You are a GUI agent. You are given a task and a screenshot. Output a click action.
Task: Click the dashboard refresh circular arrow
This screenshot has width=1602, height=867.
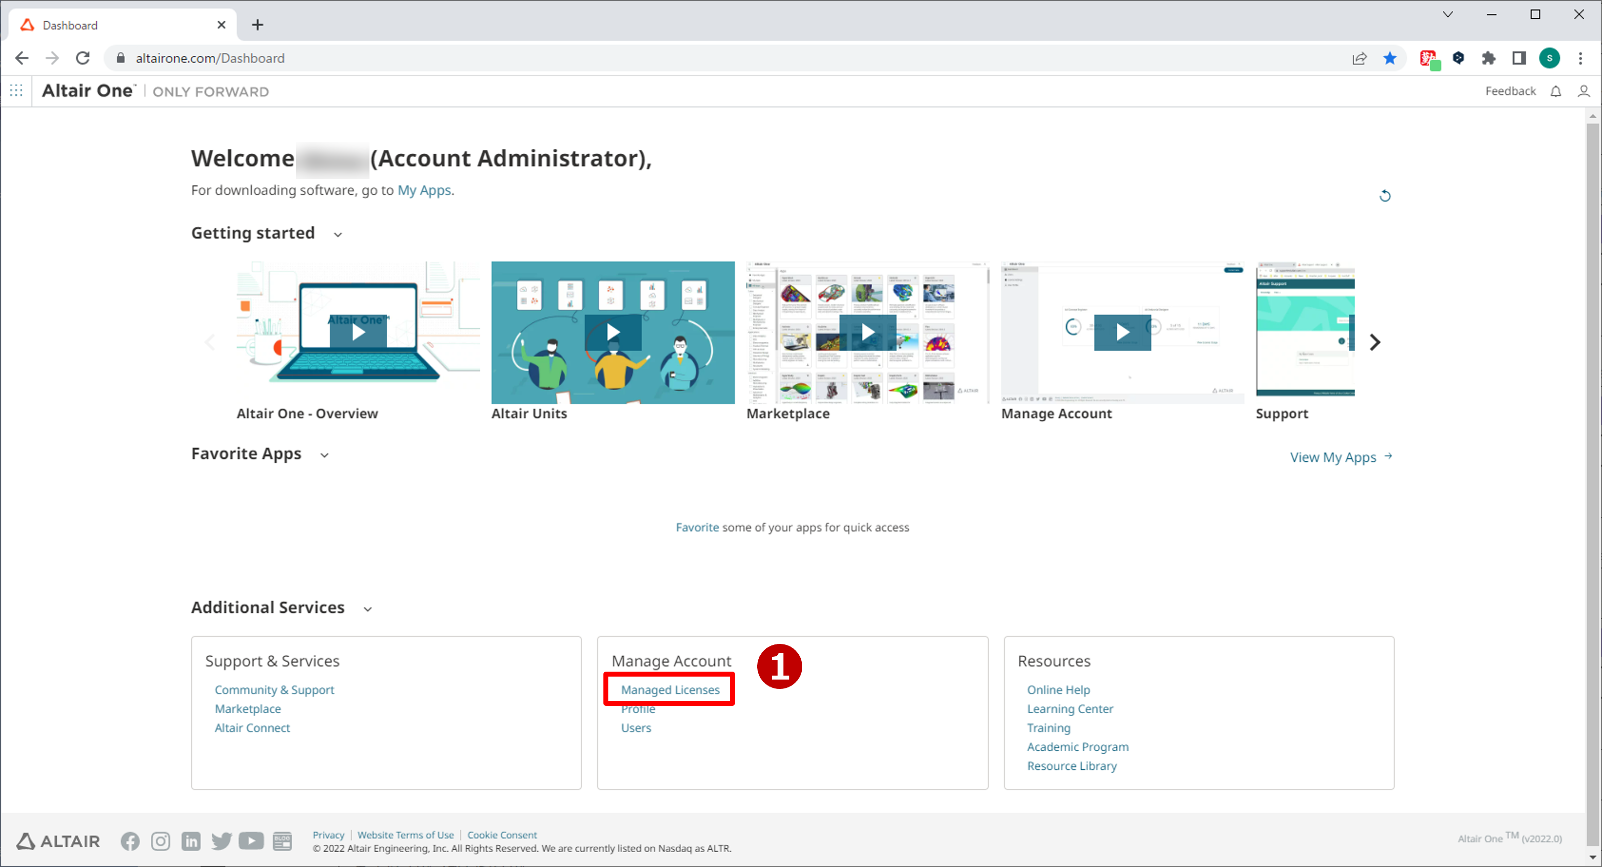[x=1384, y=196]
